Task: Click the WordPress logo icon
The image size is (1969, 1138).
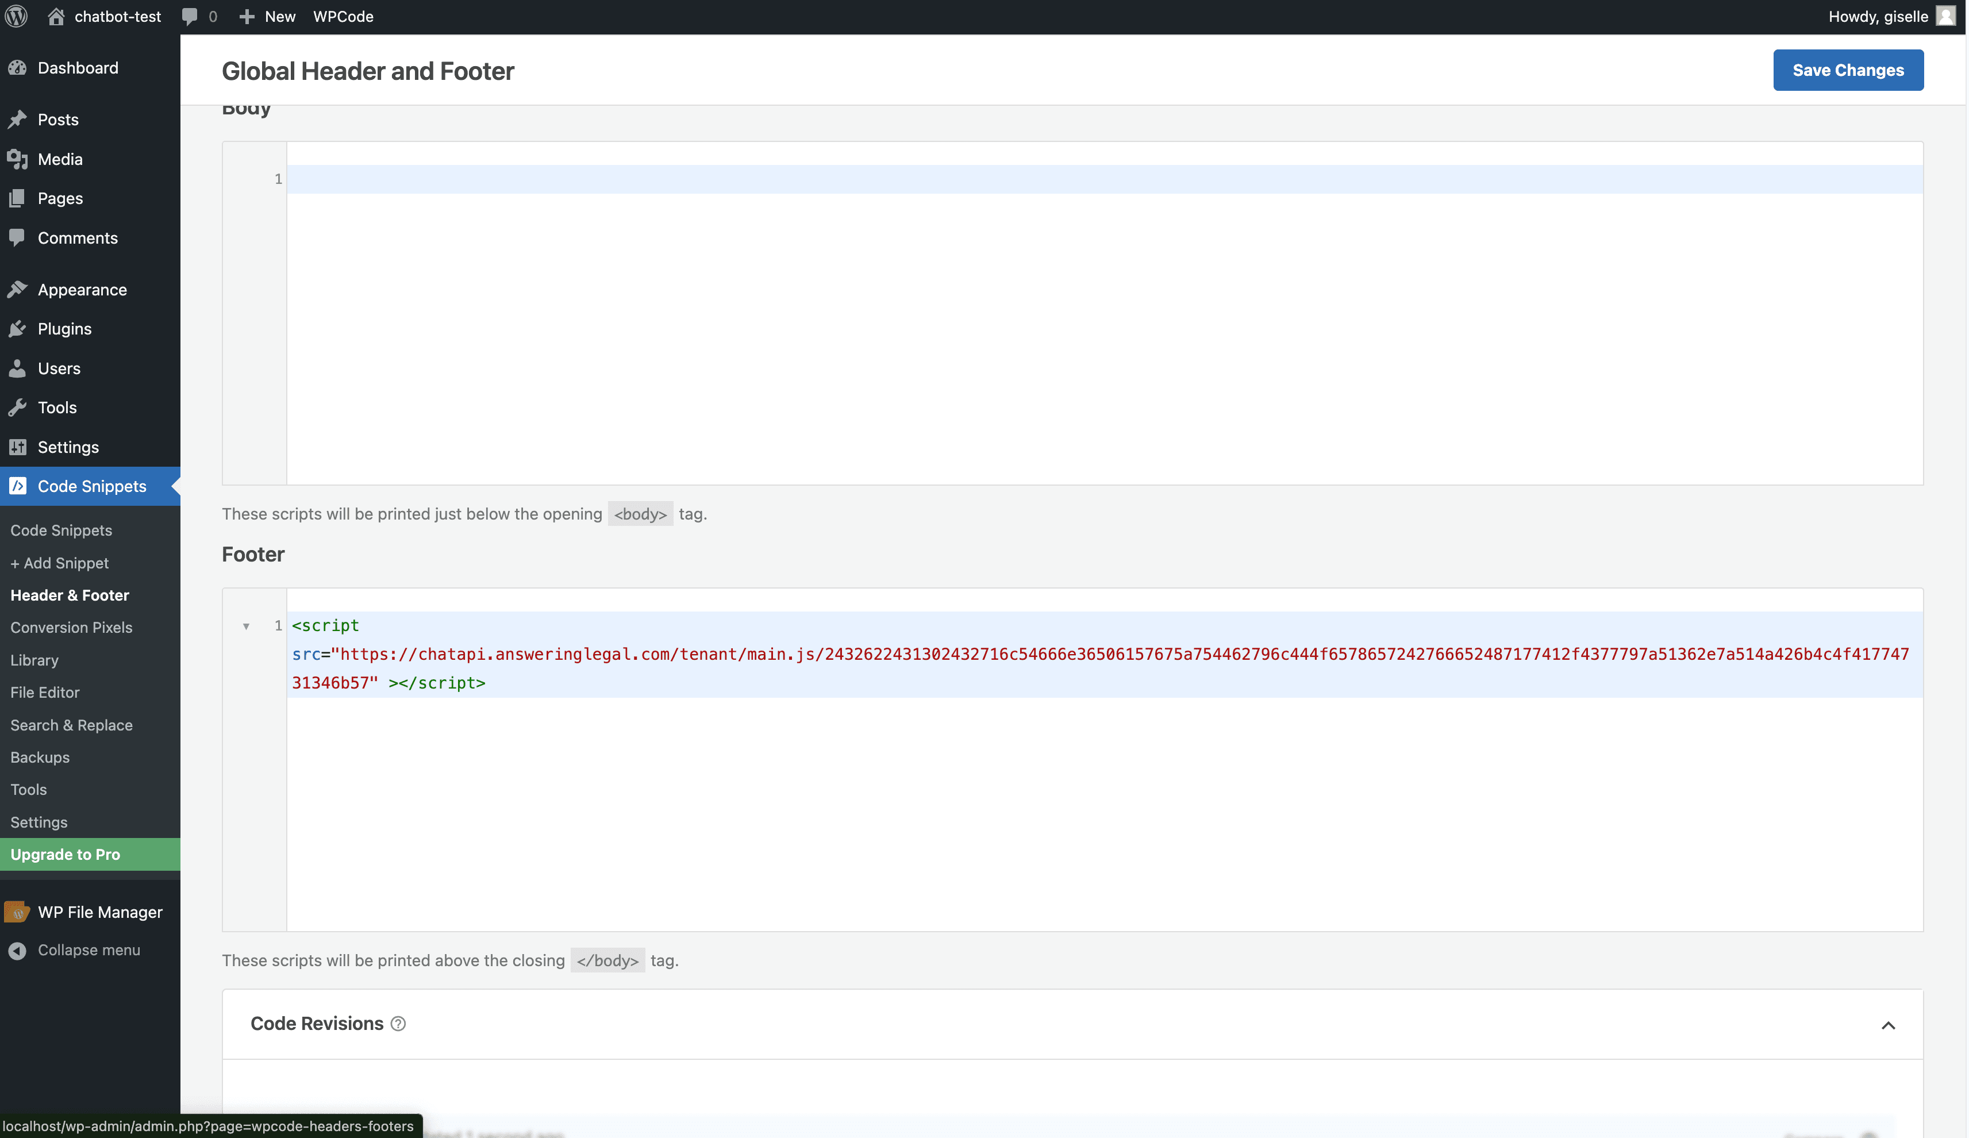Action: pyautogui.click(x=17, y=17)
